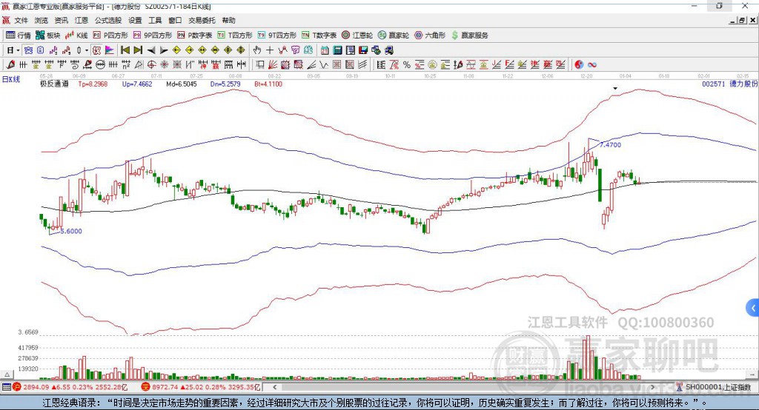This screenshot has width=759, height=410.
Task: Click the Tp=8.2968 indicator value
Action: (x=93, y=84)
